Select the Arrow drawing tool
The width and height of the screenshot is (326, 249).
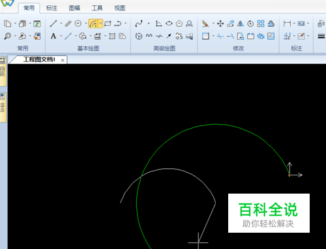[169, 36]
